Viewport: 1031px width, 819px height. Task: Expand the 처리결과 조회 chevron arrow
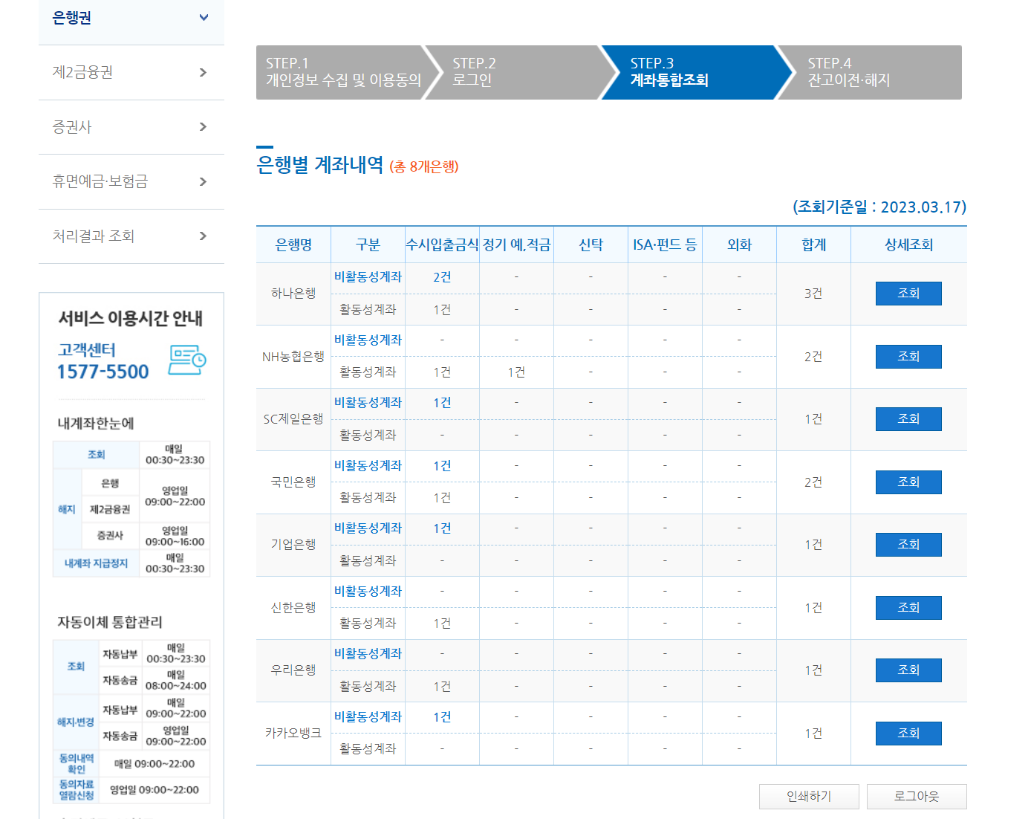pyautogui.click(x=203, y=236)
